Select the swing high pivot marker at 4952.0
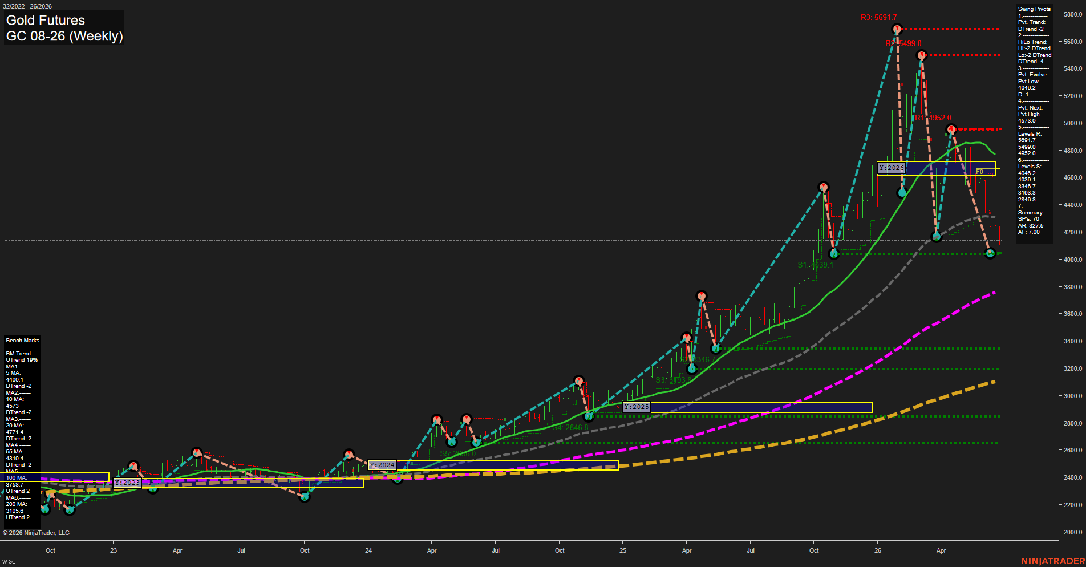 951,129
